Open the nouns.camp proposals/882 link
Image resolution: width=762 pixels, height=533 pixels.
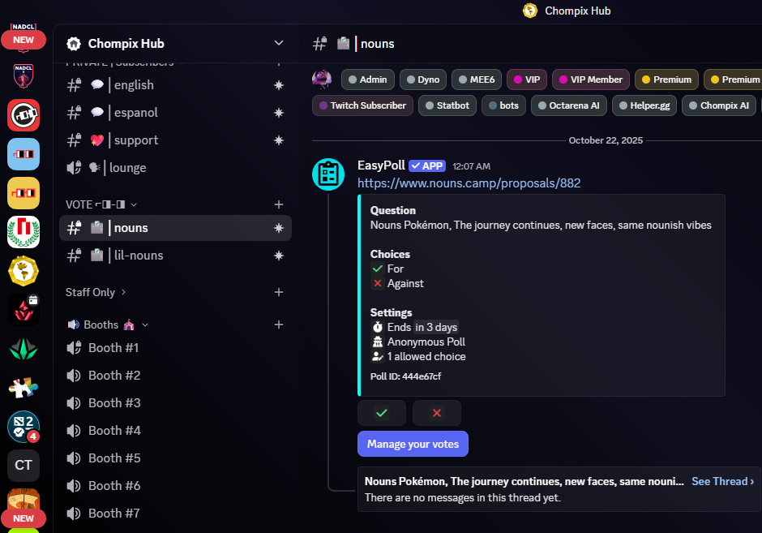pyautogui.click(x=469, y=183)
